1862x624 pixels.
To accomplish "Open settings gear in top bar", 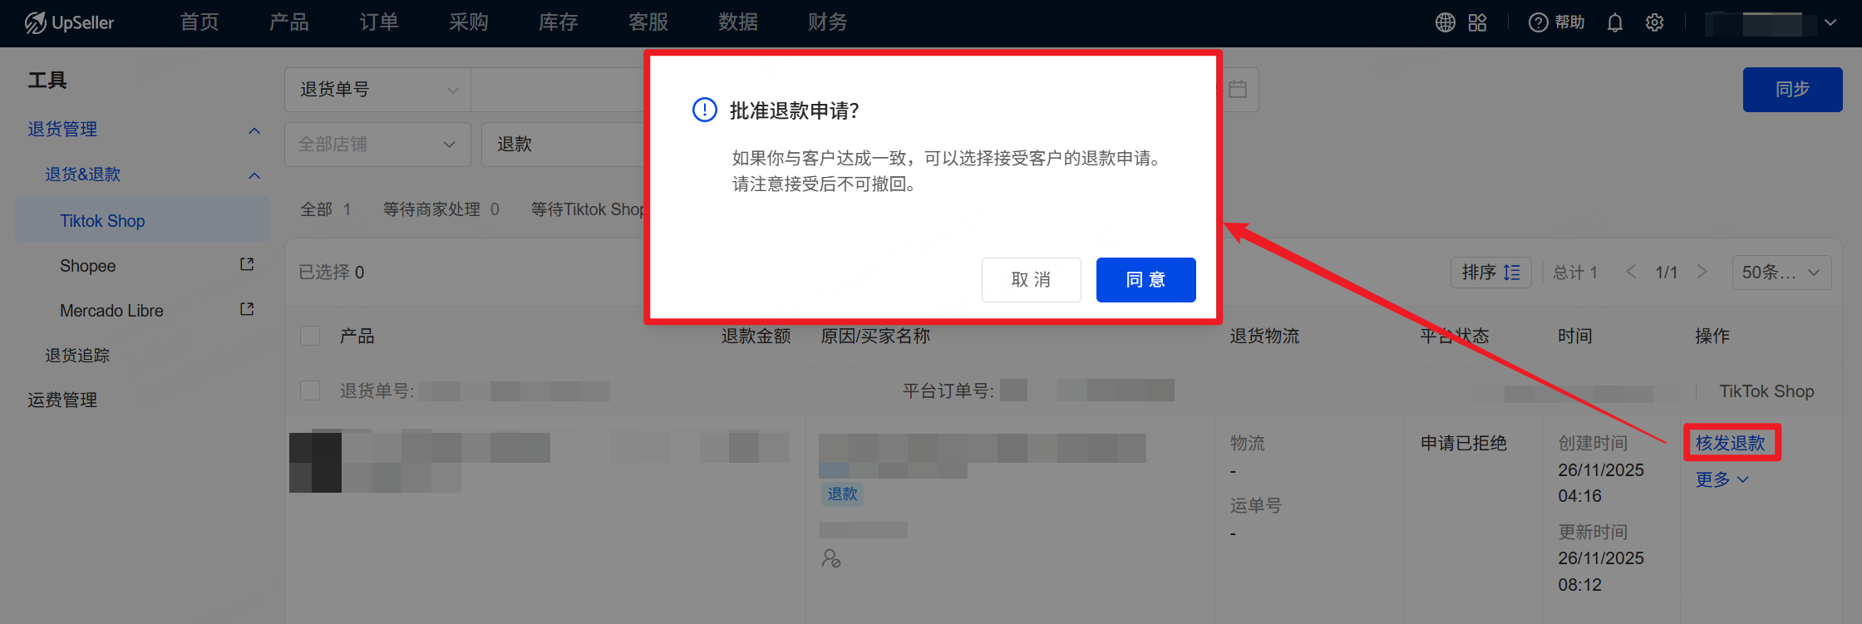I will 1654,22.
